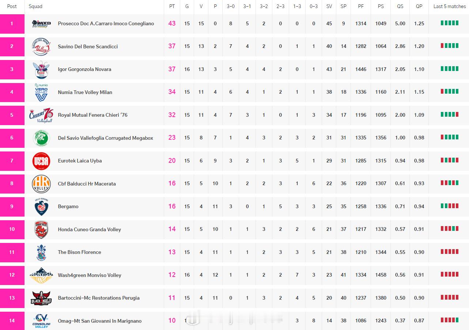Click the pink position 1 cell
The image size is (469, 330).
[x=12, y=24]
